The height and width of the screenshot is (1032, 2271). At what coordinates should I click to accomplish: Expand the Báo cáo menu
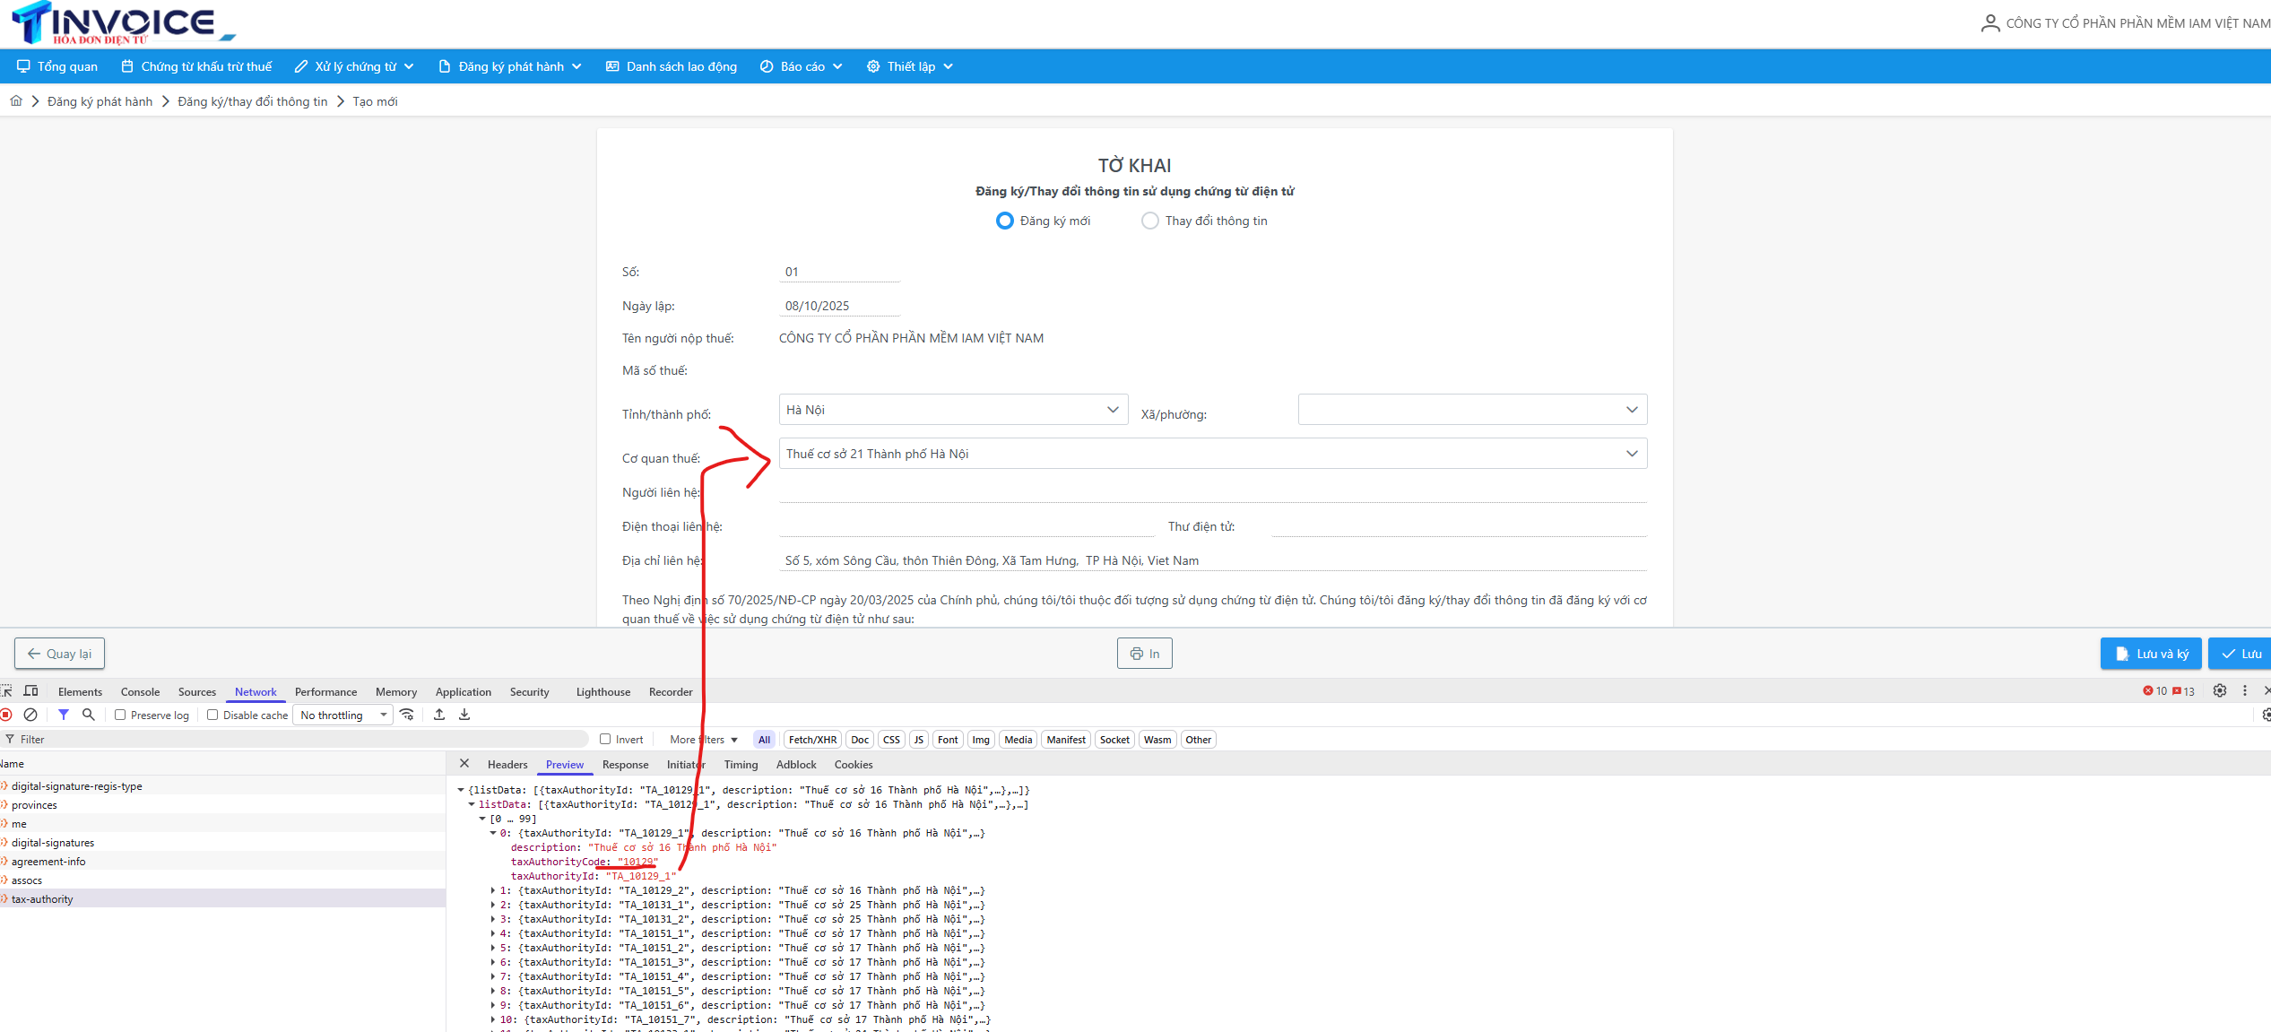(x=802, y=66)
